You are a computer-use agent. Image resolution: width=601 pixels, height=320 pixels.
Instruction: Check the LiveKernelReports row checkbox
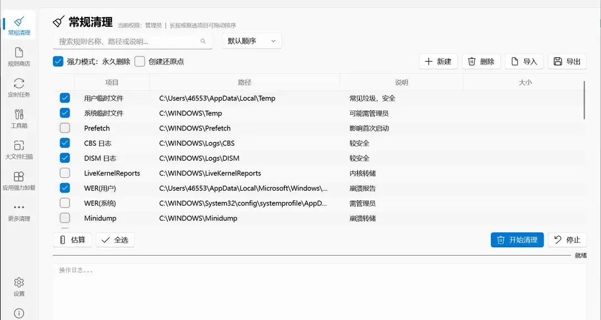(65, 173)
